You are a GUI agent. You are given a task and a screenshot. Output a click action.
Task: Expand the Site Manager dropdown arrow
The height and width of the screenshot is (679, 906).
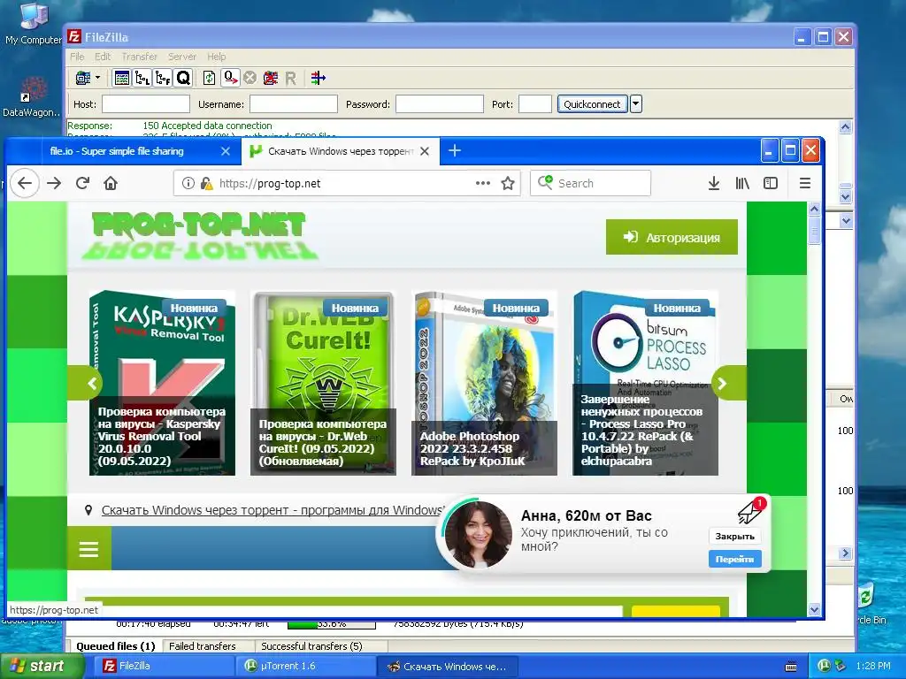click(97, 78)
